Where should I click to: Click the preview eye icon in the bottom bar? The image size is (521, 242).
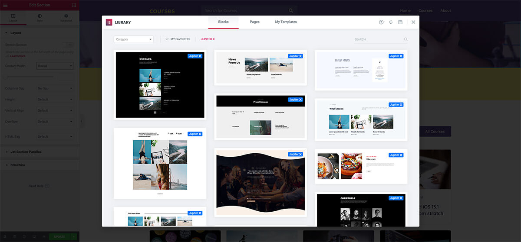coord(44,237)
